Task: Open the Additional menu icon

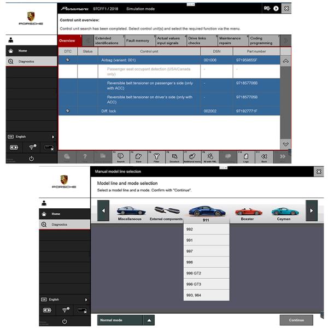Action: [x=192, y=157]
